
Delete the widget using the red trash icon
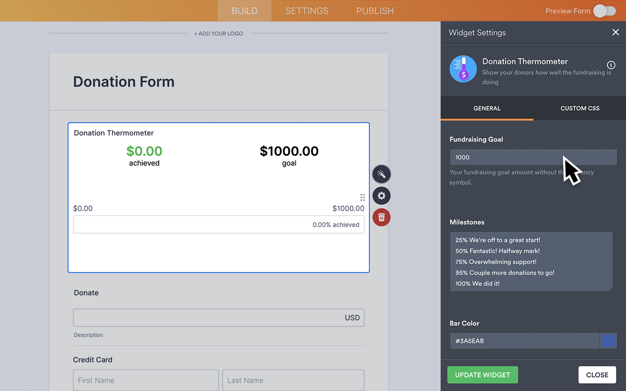381,217
